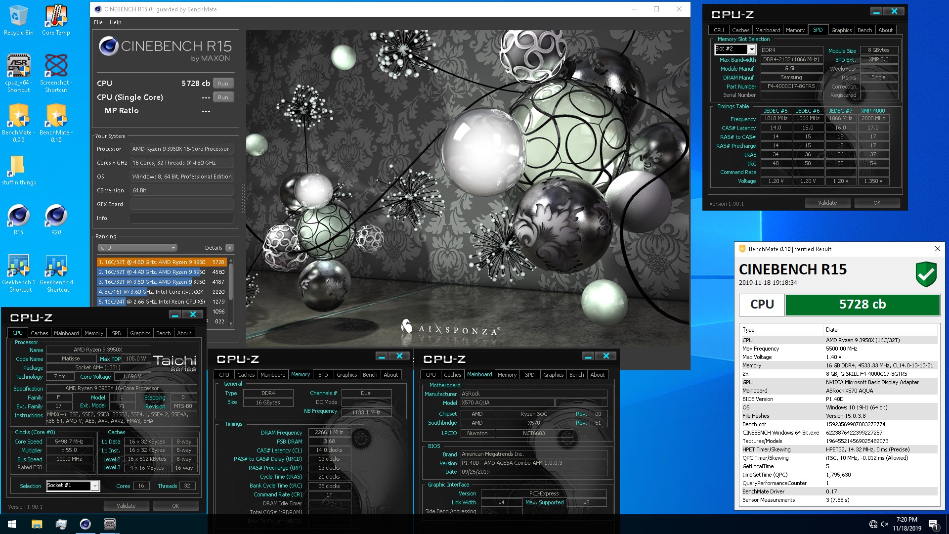Screen dimensions: 949x534
Task: Open BenchMate 0.10 desktop icon
Action: pos(56,123)
